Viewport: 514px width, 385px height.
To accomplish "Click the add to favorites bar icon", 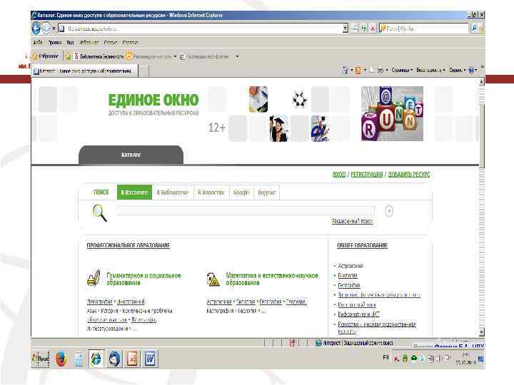I will pyautogui.click(x=68, y=56).
